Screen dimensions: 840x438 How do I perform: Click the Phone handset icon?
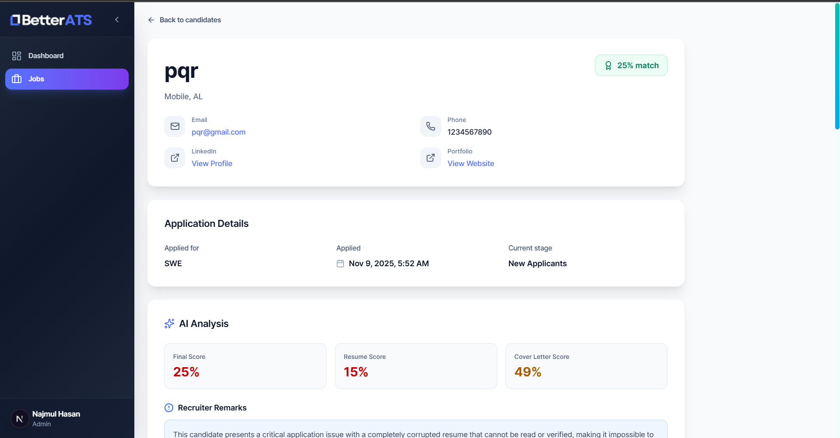[x=431, y=126]
